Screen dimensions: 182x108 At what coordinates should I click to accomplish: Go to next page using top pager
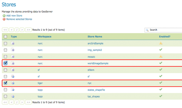point(22,30)
